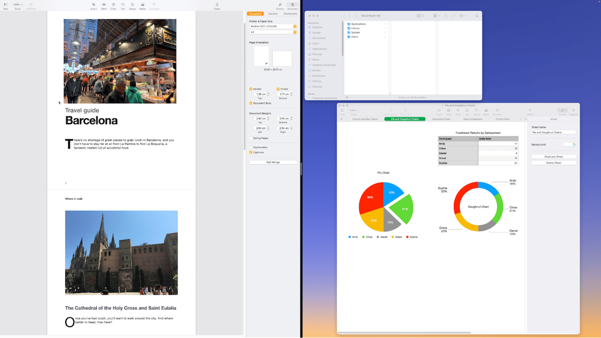Click the Chart icon in Pages toolbar

[113, 5]
